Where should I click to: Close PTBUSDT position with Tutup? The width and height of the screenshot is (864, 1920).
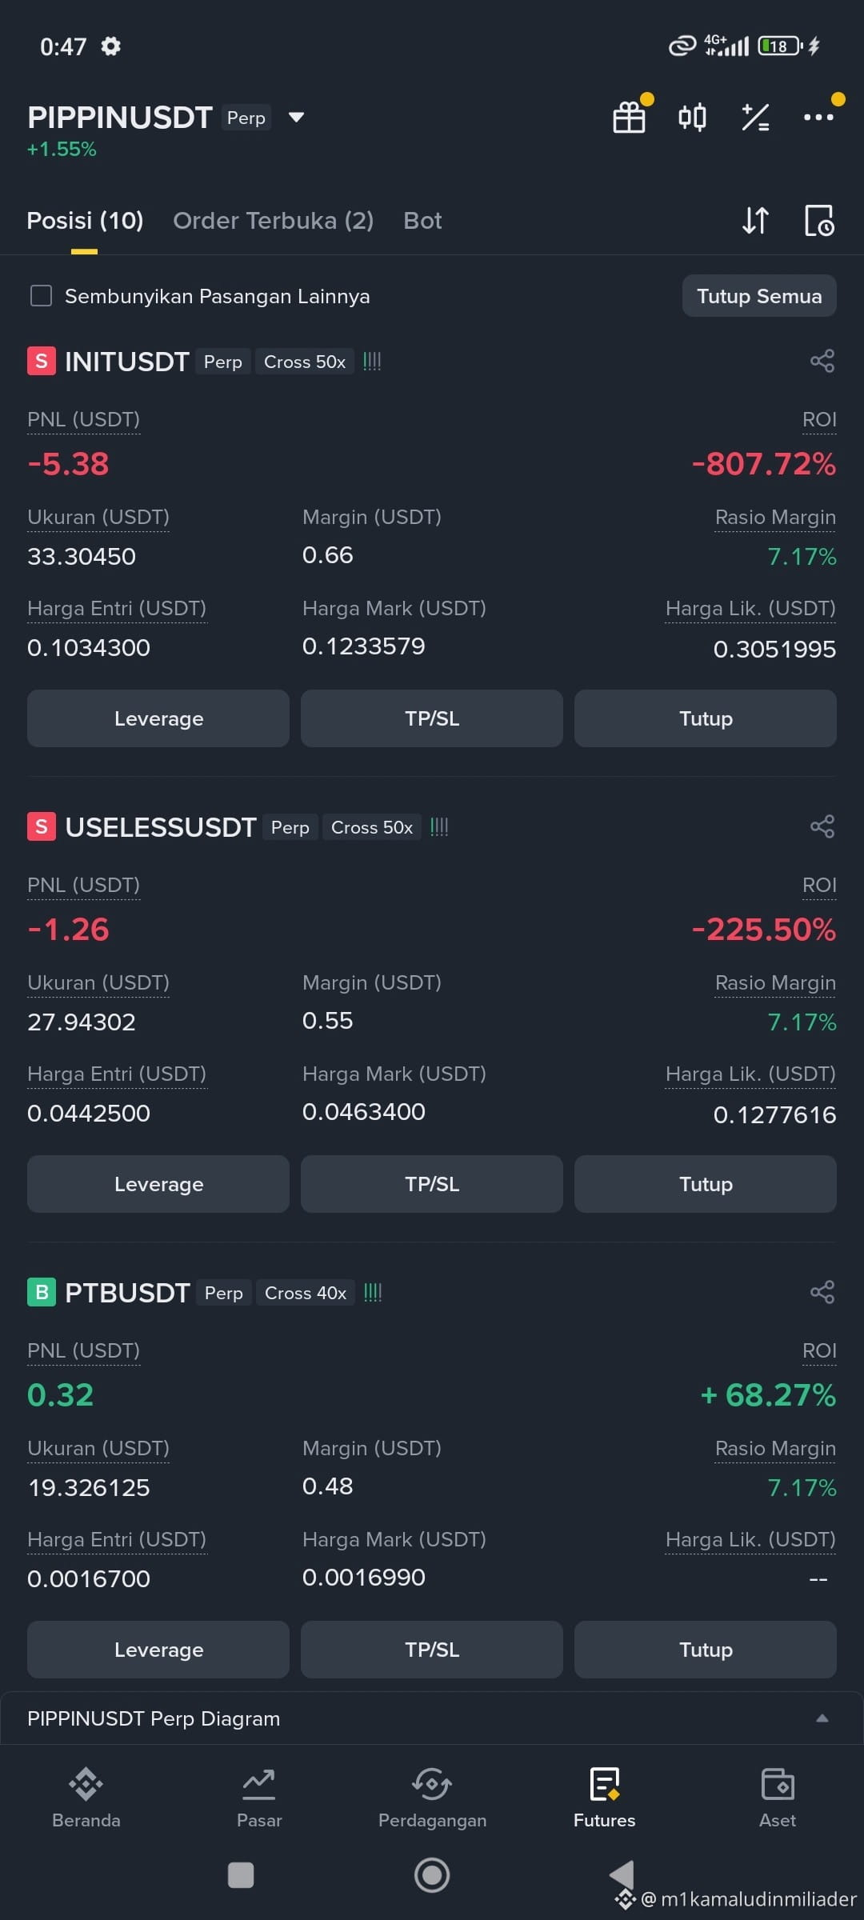(x=706, y=1650)
